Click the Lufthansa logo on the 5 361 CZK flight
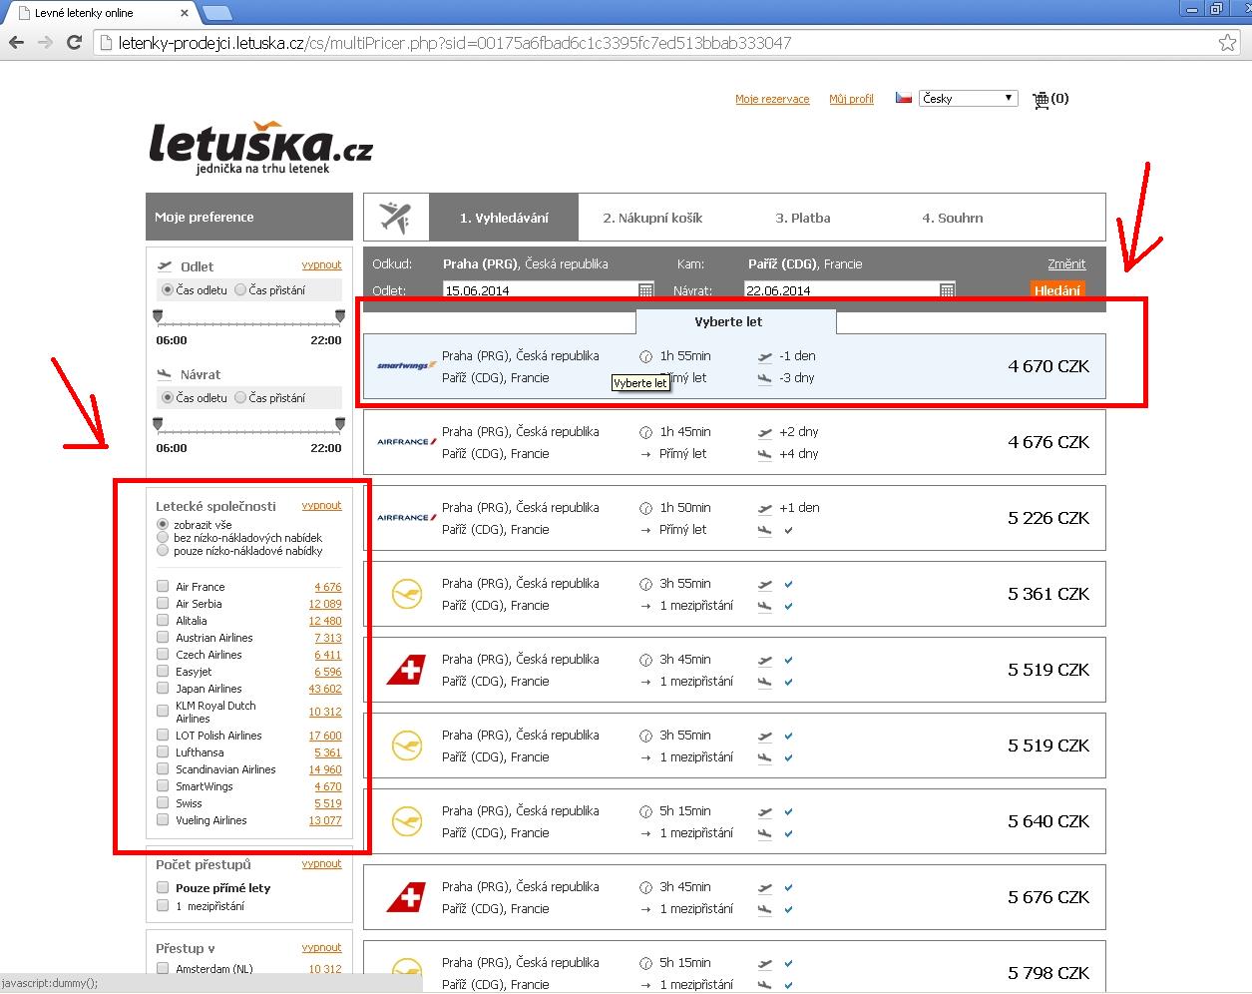 click(406, 594)
